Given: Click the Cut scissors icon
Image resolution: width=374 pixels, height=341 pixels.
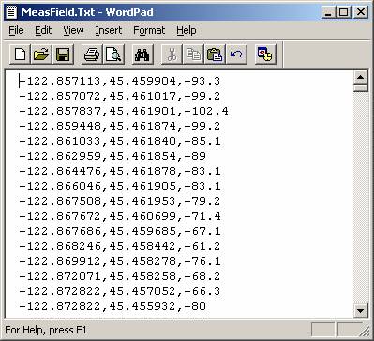Looking at the screenshot, I should [172, 54].
